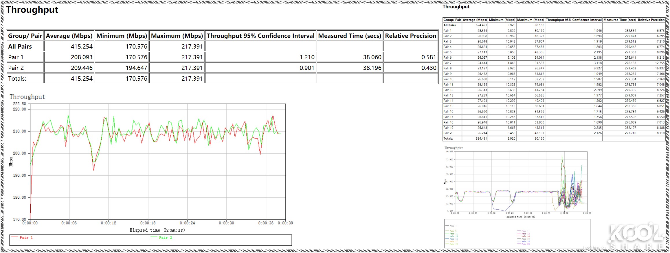Click the 194.647 minimum cell

[136, 68]
